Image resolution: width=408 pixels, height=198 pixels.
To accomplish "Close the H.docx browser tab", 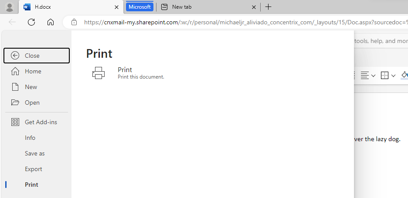I will pos(116,7).
